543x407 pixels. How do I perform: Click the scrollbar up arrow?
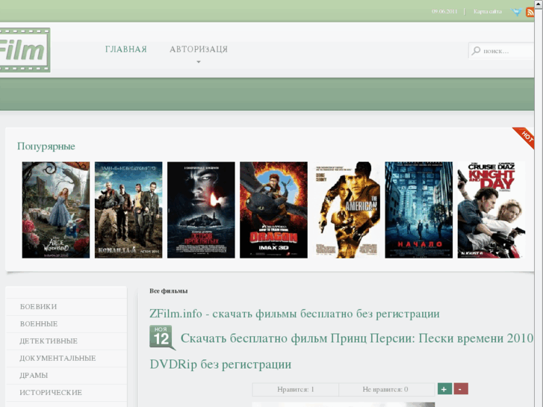click(539, 4)
